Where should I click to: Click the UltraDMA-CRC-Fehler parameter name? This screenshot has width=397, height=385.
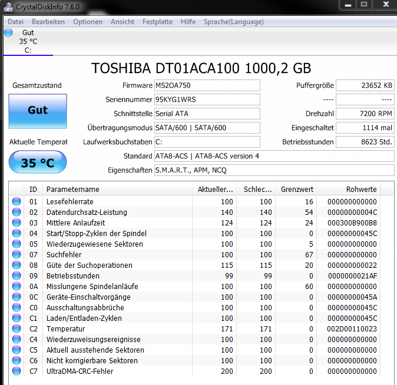(80, 371)
